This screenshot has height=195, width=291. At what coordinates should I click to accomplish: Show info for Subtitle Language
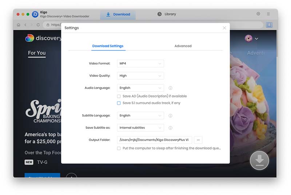click(x=170, y=116)
